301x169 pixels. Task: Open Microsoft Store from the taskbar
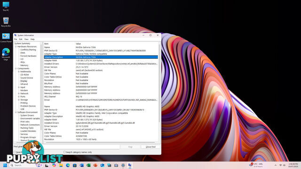click(x=75, y=165)
